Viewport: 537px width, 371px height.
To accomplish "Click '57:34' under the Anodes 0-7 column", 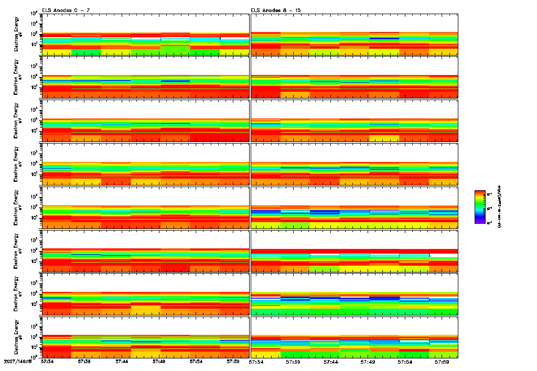I will point(47,361).
